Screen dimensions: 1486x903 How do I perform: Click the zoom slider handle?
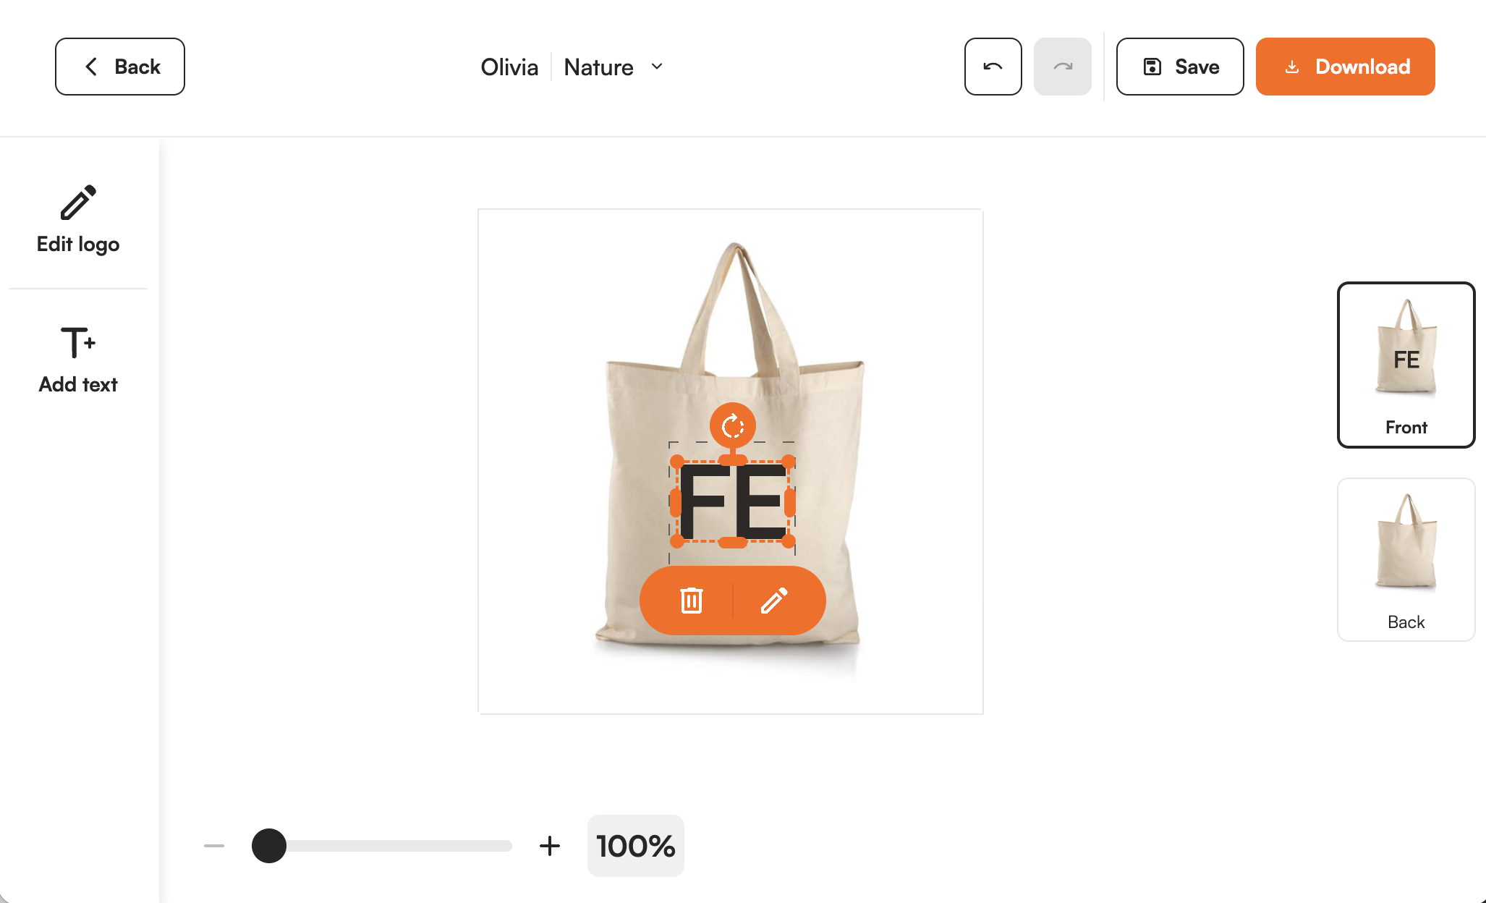click(269, 845)
